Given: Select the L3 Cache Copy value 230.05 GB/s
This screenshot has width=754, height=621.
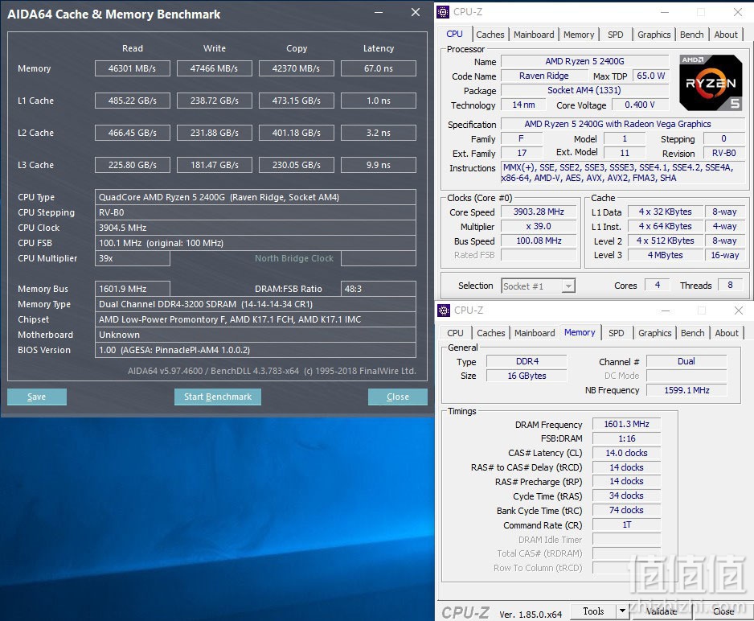Looking at the screenshot, I should point(296,165).
